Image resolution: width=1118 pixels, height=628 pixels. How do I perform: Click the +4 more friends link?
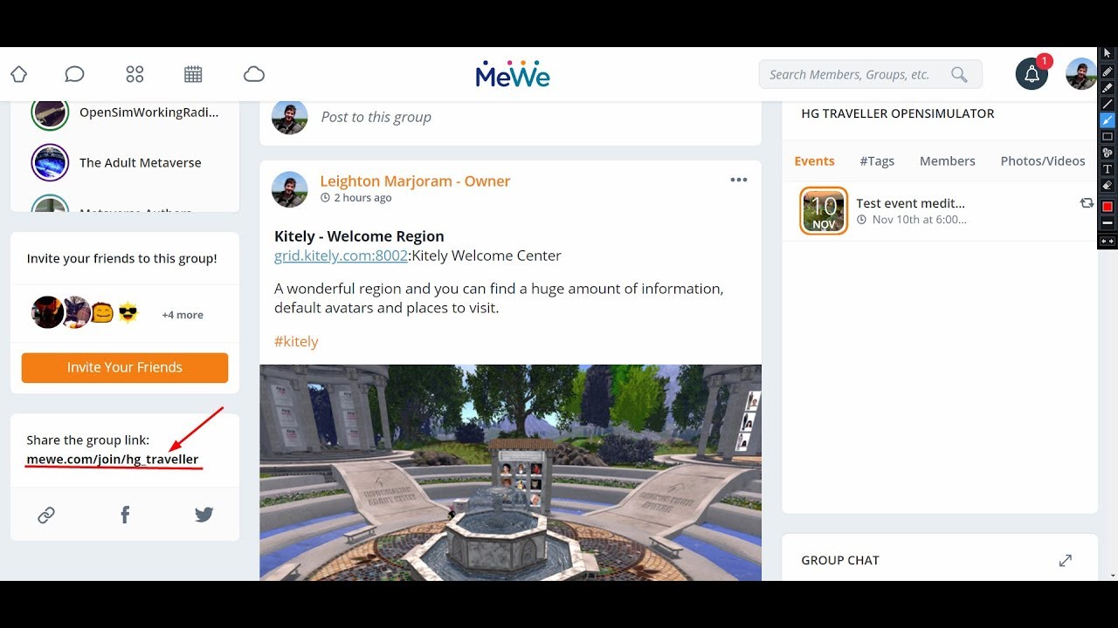(x=183, y=315)
